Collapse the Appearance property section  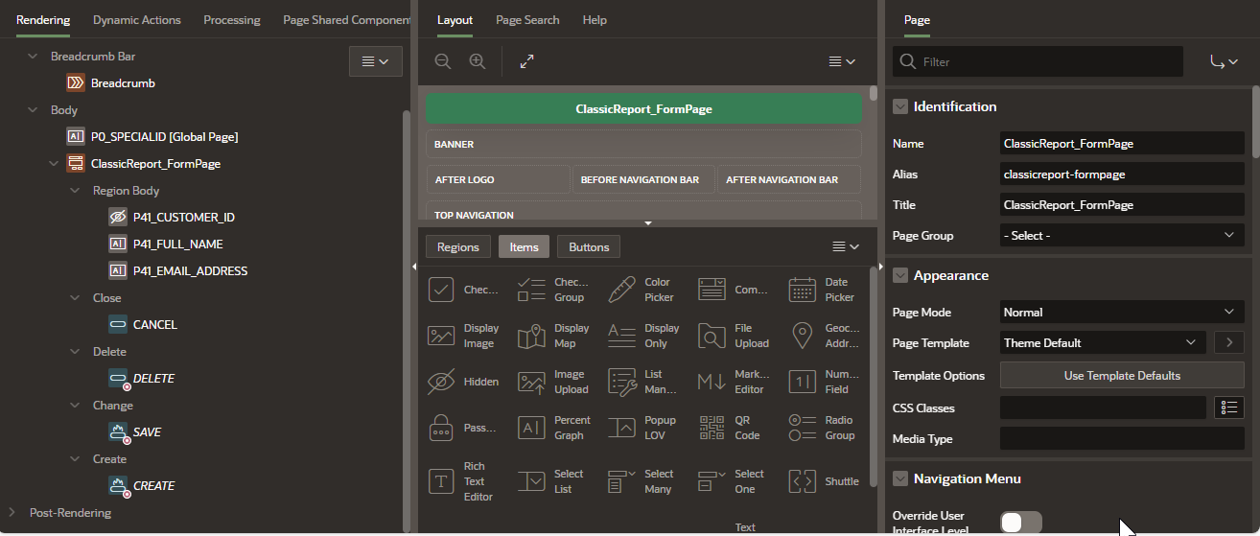coord(900,275)
